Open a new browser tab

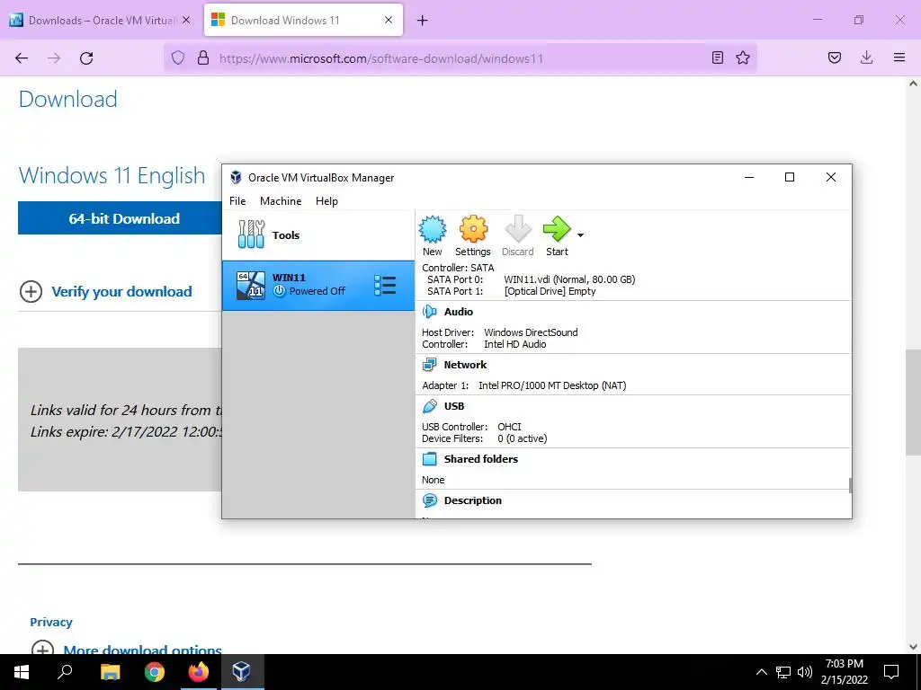tap(423, 21)
